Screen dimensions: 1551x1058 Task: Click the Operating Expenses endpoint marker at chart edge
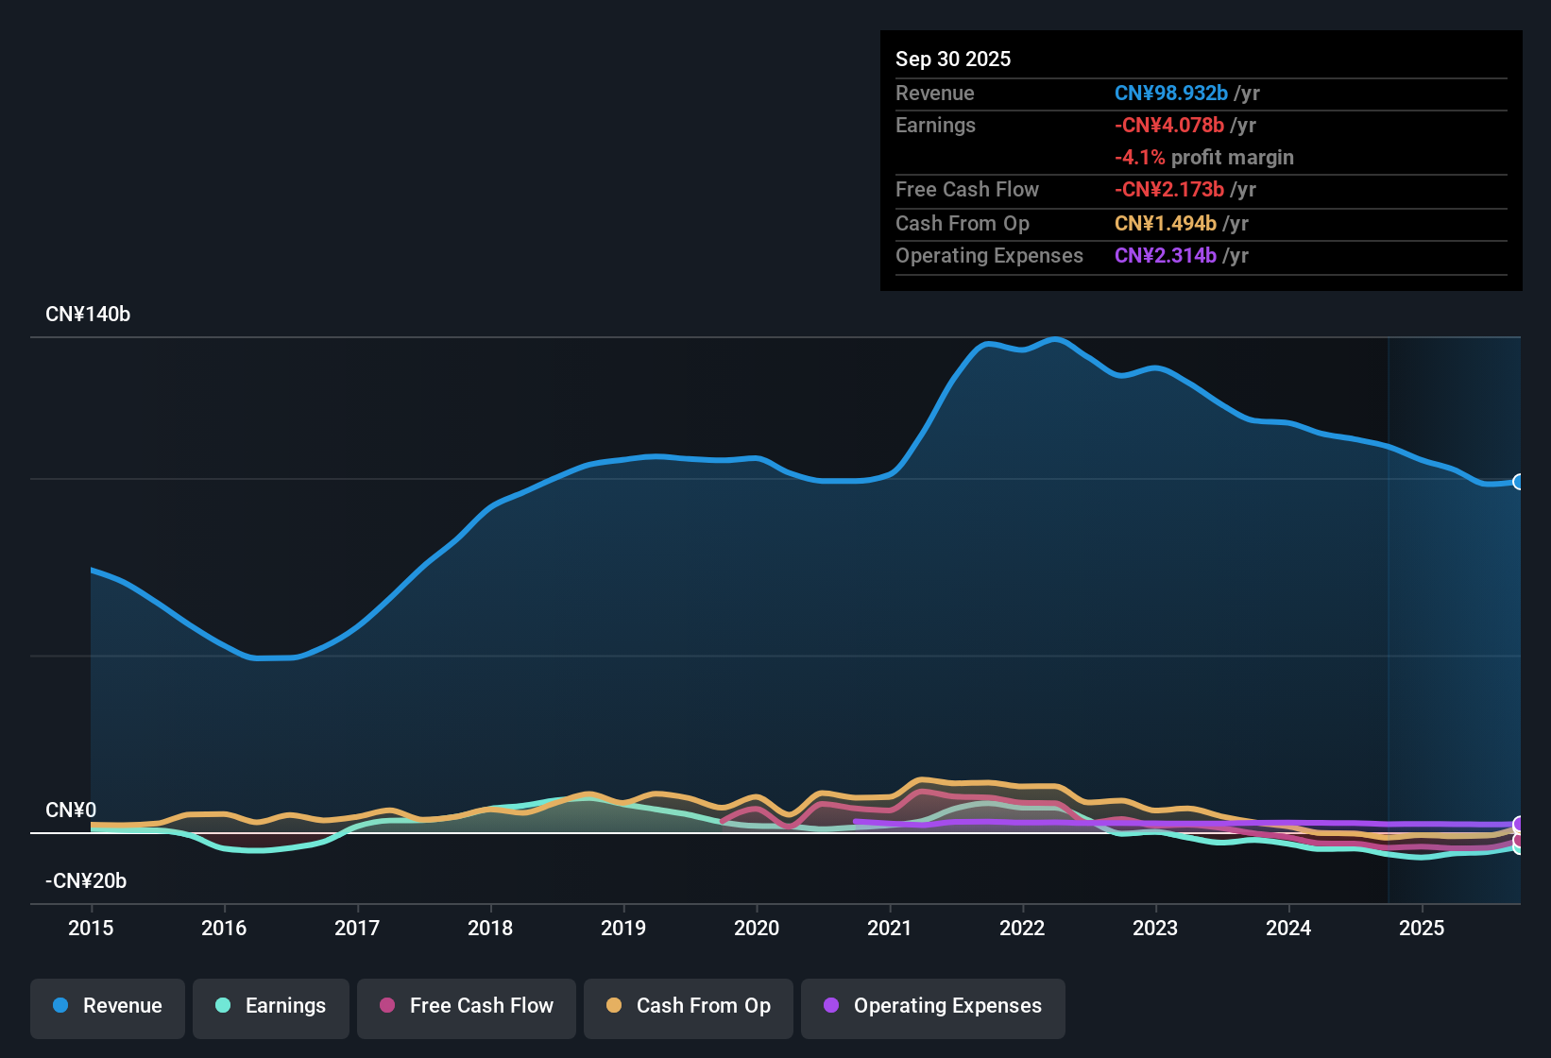1519,824
